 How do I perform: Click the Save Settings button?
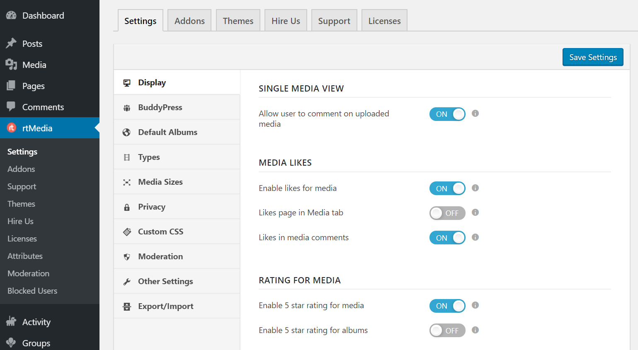click(x=592, y=57)
